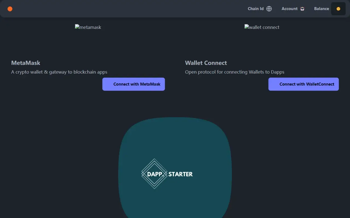Click the orange circle logo in navbar

pyautogui.click(x=10, y=9)
